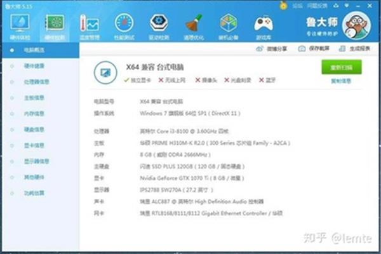Click the 8 GB DDR4 2666MHz memory value

175,155
